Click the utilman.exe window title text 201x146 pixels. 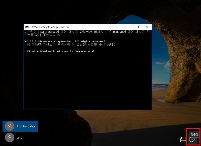pos(49,27)
